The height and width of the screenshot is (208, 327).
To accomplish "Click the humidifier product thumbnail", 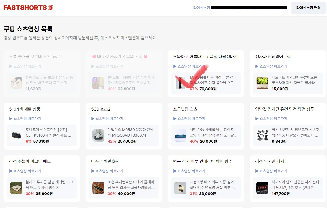I will (x=98, y=83).
